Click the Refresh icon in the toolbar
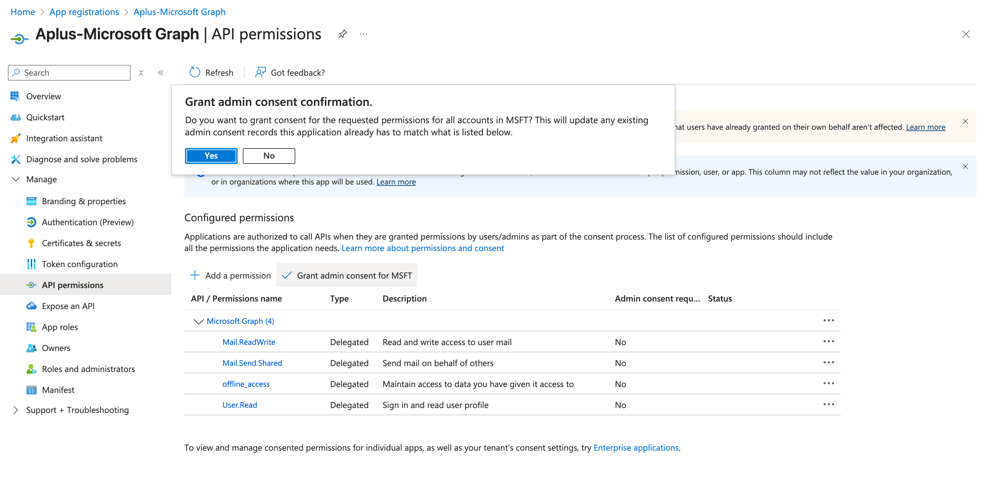Image resolution: width=987 pixels, height=489 pixels. tap(195, 72)
